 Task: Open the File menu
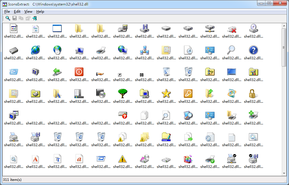(x=7, y=12)
